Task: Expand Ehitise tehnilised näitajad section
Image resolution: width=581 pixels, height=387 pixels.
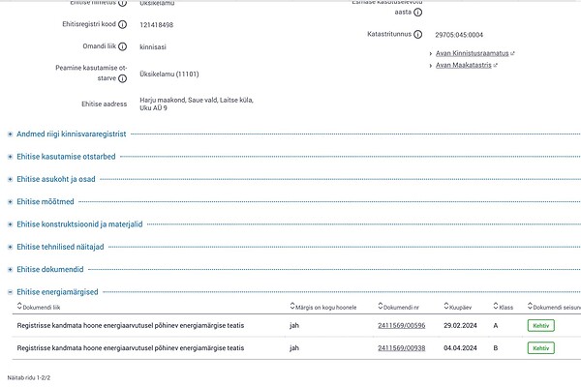Action: pos(64,247)
